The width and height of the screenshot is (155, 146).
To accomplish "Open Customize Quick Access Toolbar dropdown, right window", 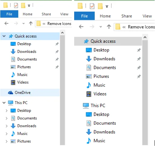I will pos(107,7).
